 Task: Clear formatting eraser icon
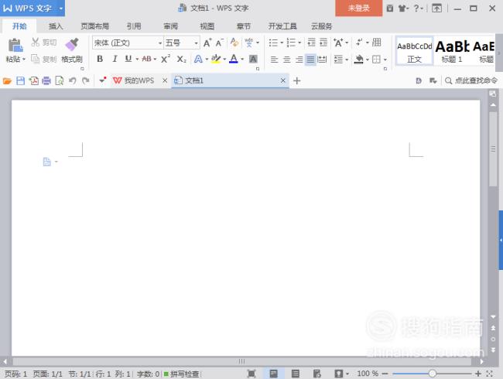(x=234, y=43)
